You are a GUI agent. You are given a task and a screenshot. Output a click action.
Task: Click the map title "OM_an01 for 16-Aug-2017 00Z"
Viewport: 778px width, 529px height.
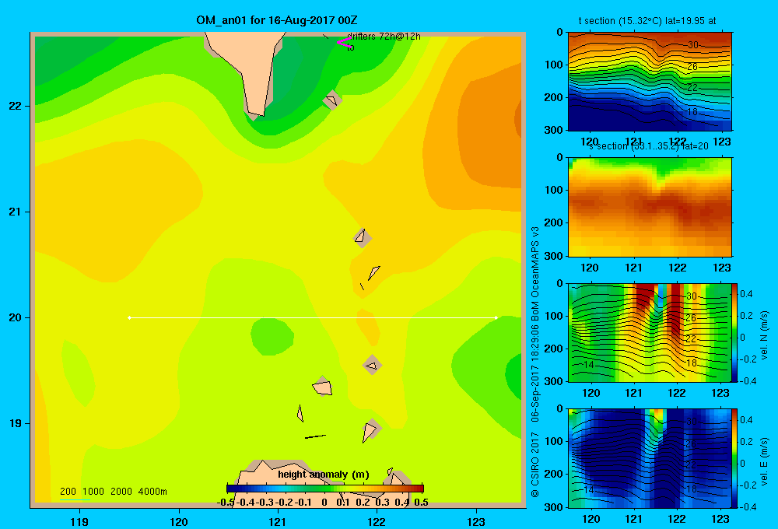276,20
